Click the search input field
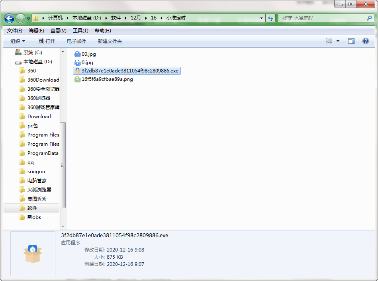 pos(323,18)
